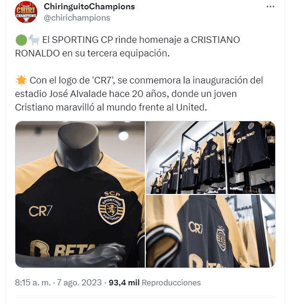This screenshot has width=291, height=304.
Task: Click the paragraph mentioning estadio José Alvalade
Action: (x=139, y=94)
